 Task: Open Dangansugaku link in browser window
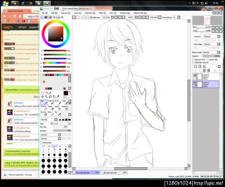pyautogui.click(x=23, y=59)
